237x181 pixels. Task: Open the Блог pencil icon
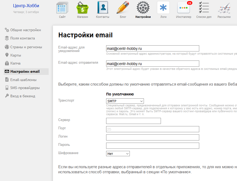[x=123, y=8]
